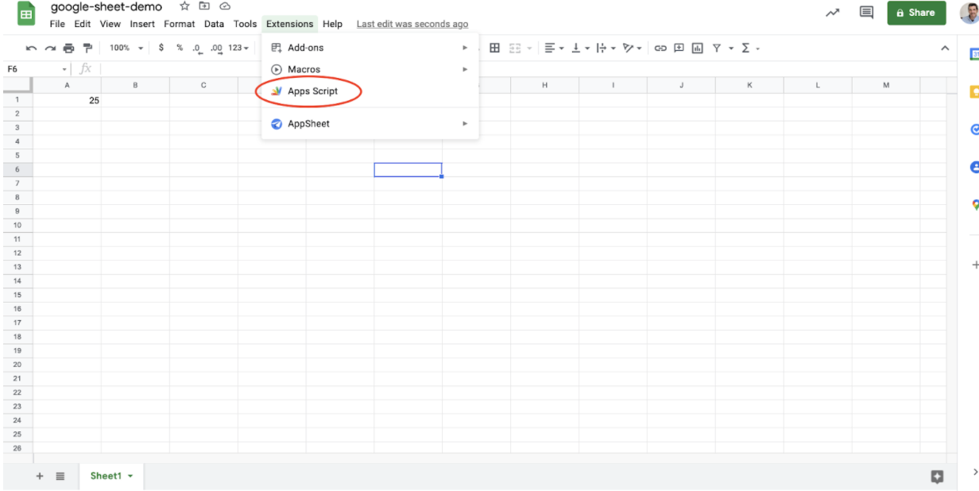Open the Insert menu
Image resolution: width=979 pixels, height=491 pixels.
click(143, 24)
